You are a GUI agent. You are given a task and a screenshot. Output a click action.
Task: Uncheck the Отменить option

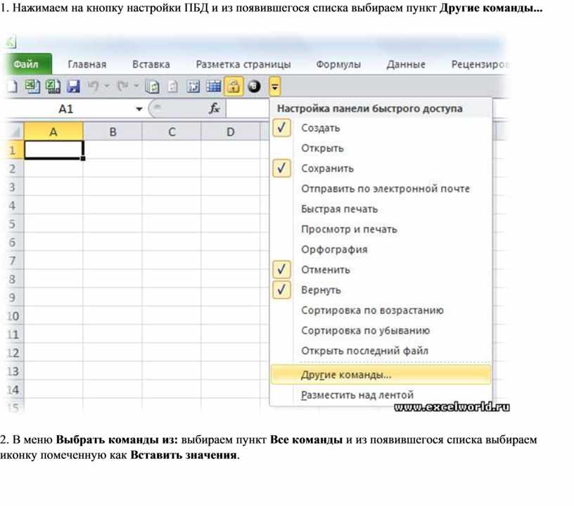pos(281,270)
